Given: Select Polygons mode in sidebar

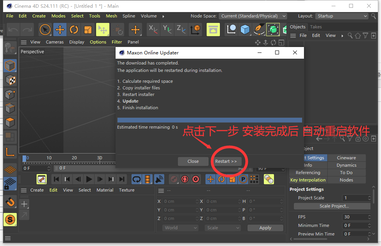Looking at the screenshot, I should [10, 122].
